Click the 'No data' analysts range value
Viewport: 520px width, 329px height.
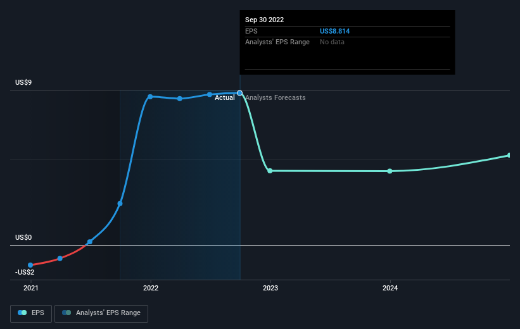(x=332, y=42)
